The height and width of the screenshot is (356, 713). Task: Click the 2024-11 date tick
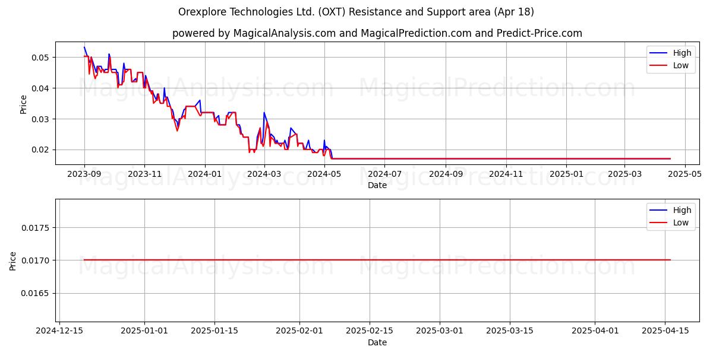pos(505,174)
